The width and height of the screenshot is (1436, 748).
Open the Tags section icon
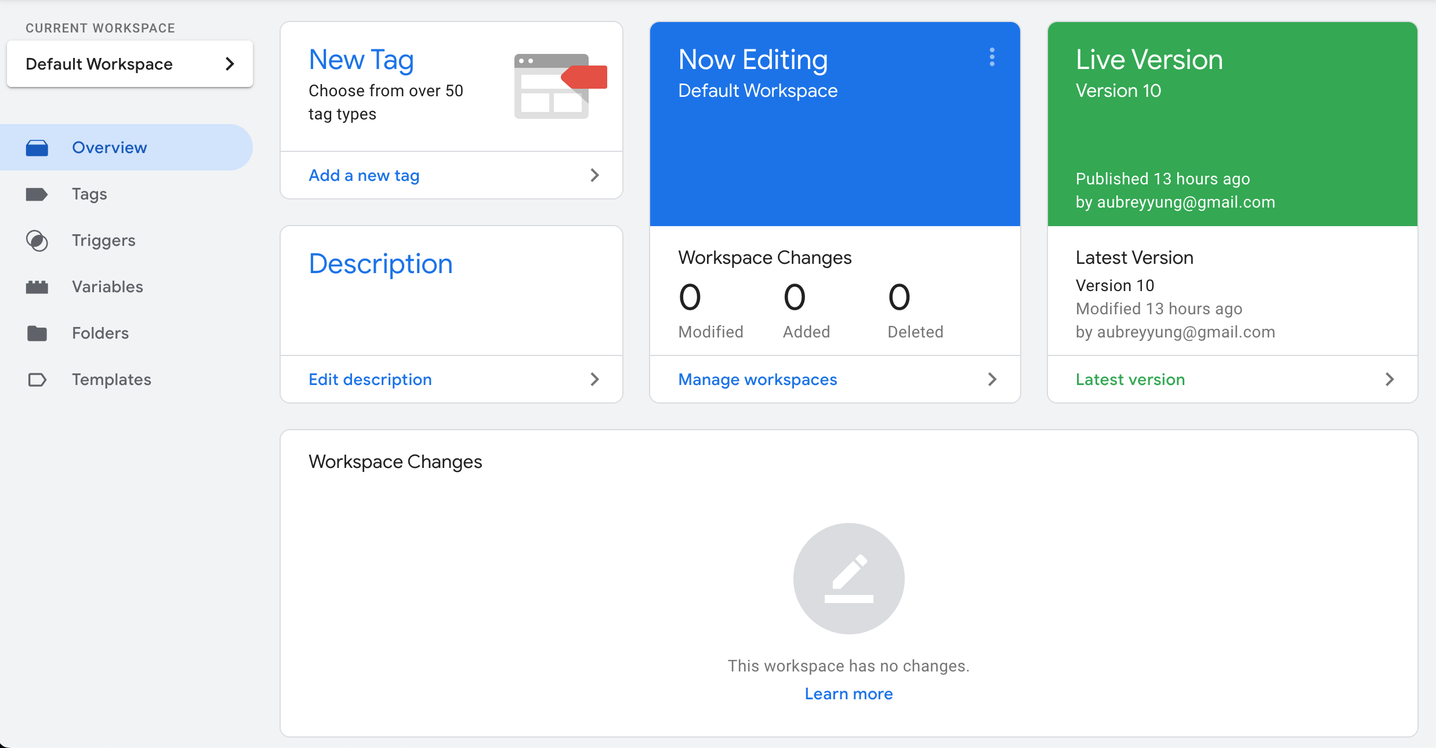coord(37,194)
